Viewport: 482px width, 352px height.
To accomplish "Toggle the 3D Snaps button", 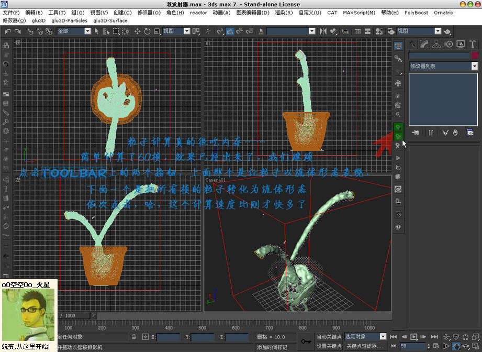I will pyautogui.click(x=220, y=31).
